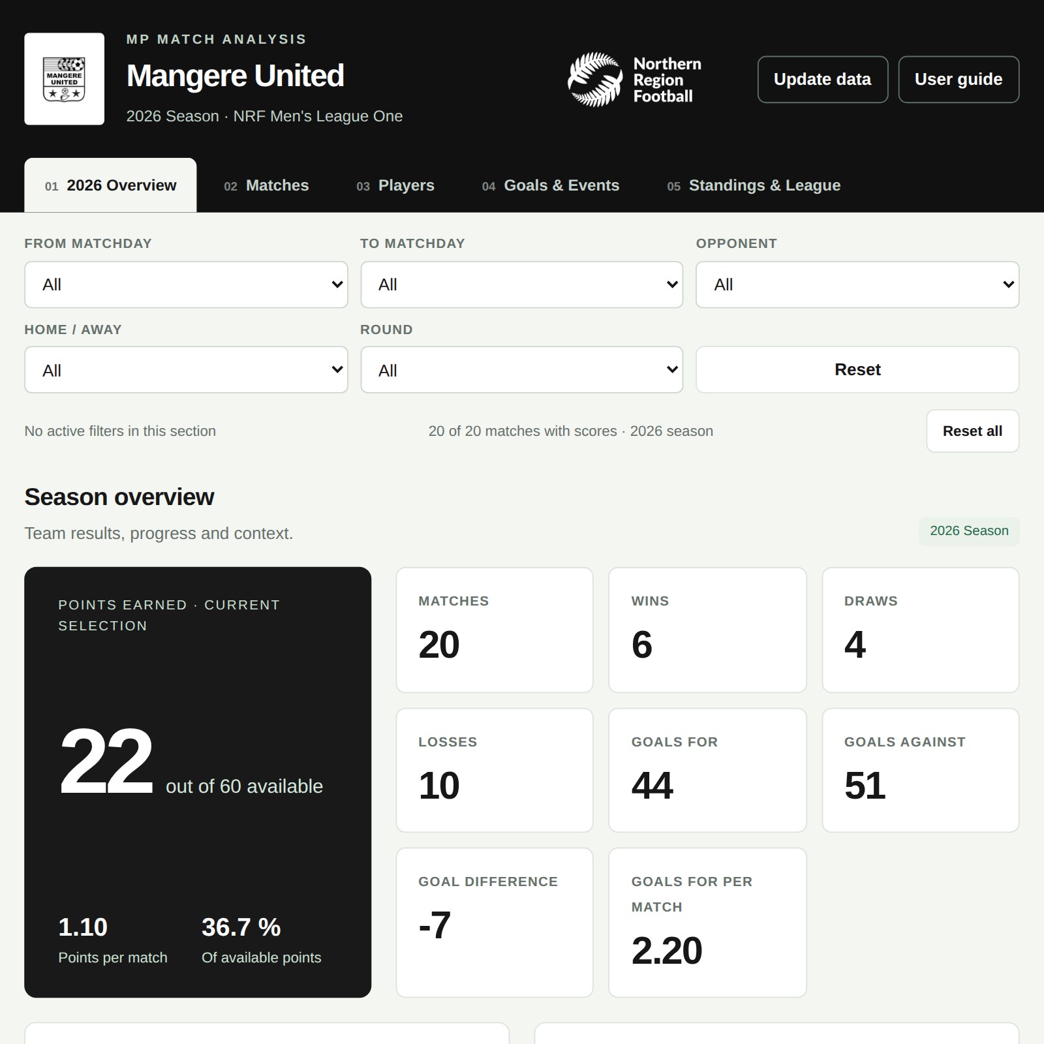This screenshot has width=1044, height=1044.
Task: Select the Losses 10 stat card
Action: coord(495,771)
